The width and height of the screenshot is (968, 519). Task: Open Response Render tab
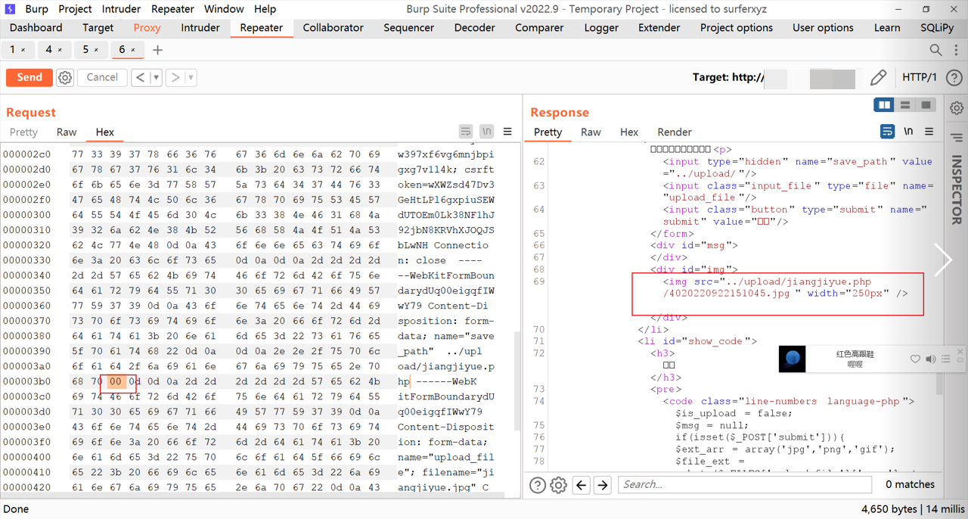click(x=674, y=132)
